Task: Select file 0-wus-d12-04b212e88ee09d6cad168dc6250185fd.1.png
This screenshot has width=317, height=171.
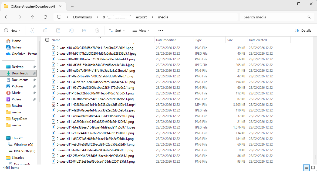Action: click(x=96, y=161)
